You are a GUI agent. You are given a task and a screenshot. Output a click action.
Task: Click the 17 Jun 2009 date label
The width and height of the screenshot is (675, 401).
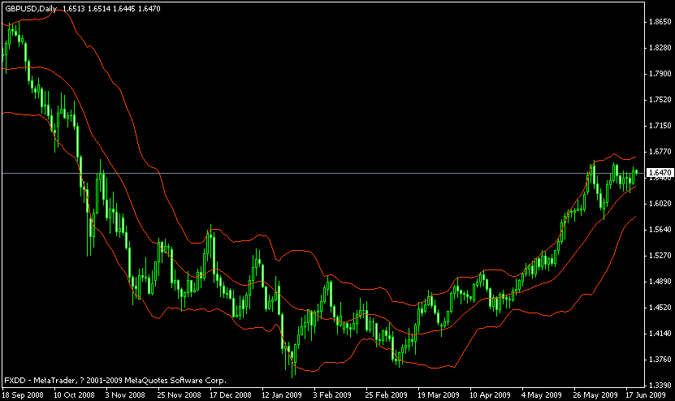[645, 395]
